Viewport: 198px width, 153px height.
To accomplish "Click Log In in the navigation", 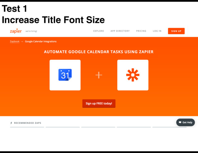I will tap(157, 31).
